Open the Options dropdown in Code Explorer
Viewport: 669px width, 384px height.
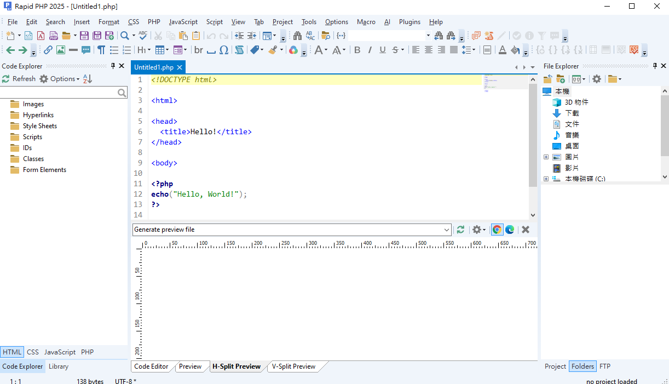coord(60,79)
